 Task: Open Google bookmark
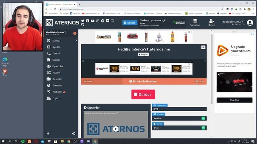click(64, 13)
